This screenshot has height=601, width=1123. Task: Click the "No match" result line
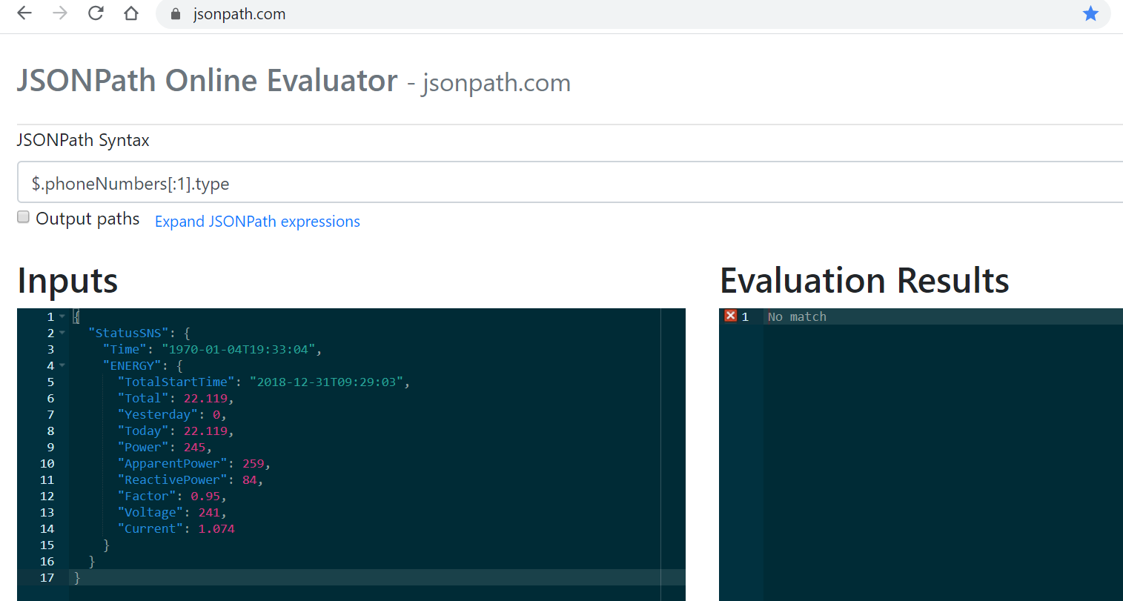pyautogui.click(x=797, y=317)
